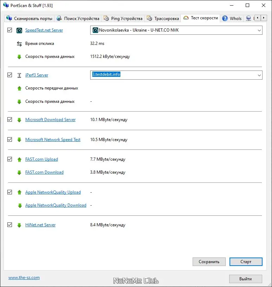This screenshot has width=272, height=287.
Task: Open the Microsoft Download Server link
Action: (50, 120)
